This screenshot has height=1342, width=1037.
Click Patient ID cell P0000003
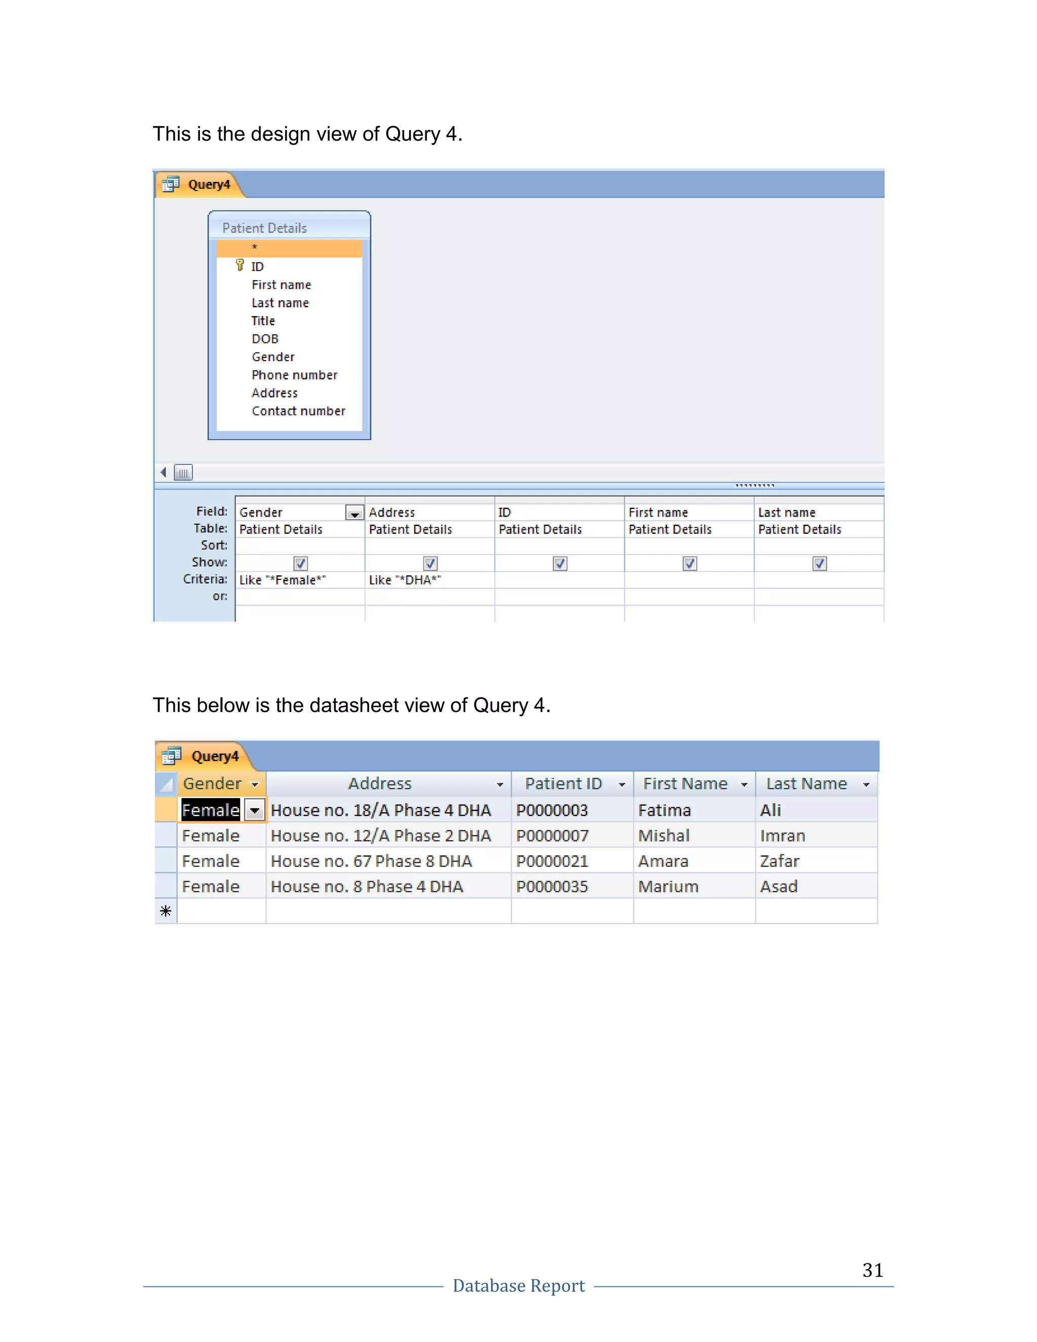click(573, 810)
